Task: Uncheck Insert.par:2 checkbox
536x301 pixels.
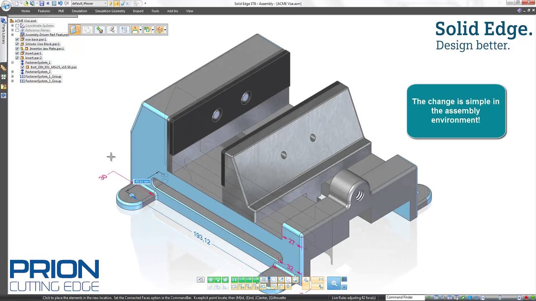Action: click(x=17, y=58)
